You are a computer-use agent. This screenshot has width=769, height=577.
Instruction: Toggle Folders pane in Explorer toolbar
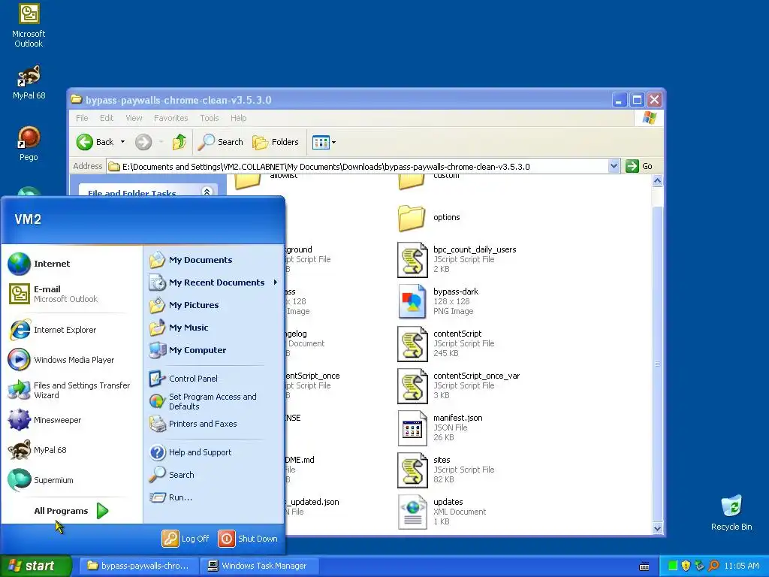tap(275, 142)
